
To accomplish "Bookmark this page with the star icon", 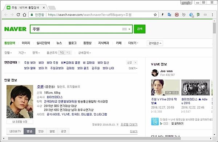I will point(155,15).
